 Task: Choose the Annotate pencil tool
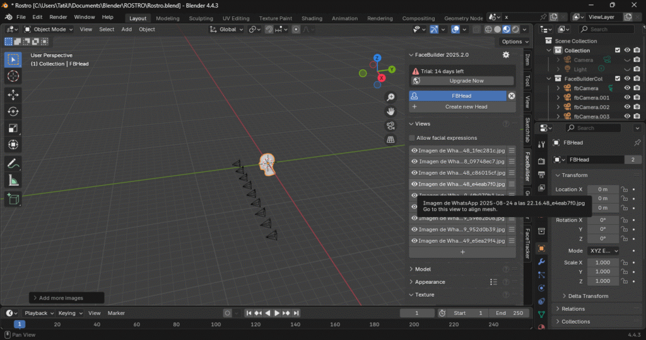13,163
